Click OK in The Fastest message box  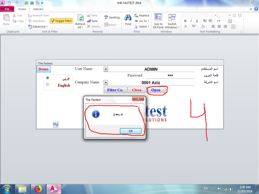click(131, 131)
